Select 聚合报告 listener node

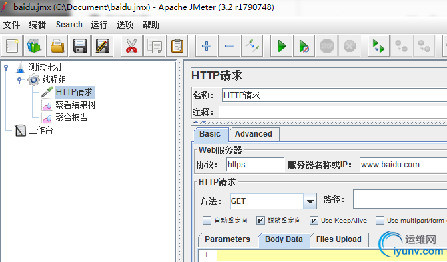[x=71, y=117]
